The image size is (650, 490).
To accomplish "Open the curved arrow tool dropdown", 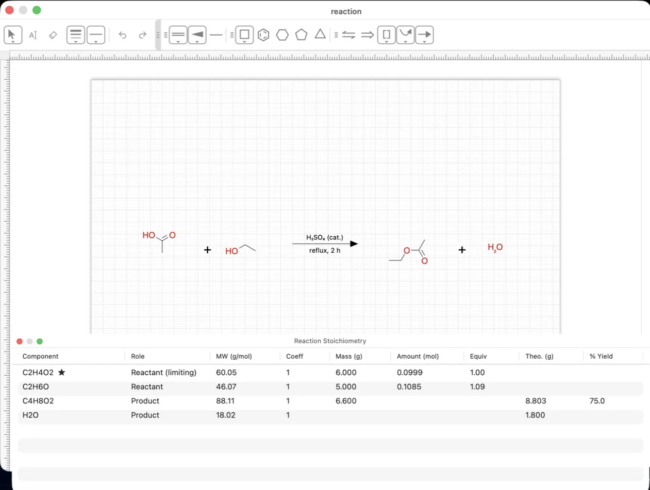I will pyautogui.click(x=406, y=35).
